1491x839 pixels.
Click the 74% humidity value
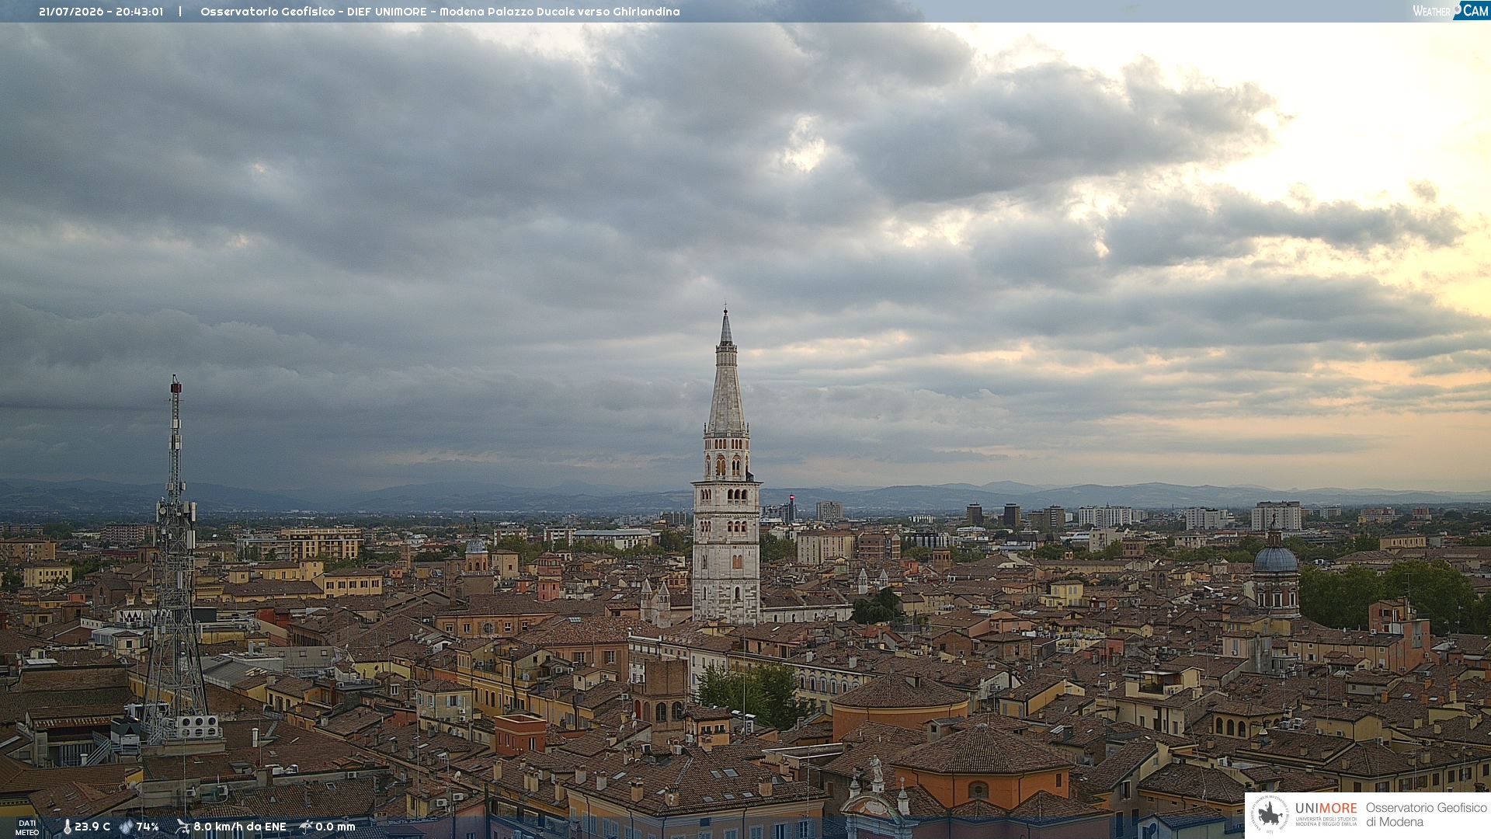pyautogui.click(x=148, y=827)
